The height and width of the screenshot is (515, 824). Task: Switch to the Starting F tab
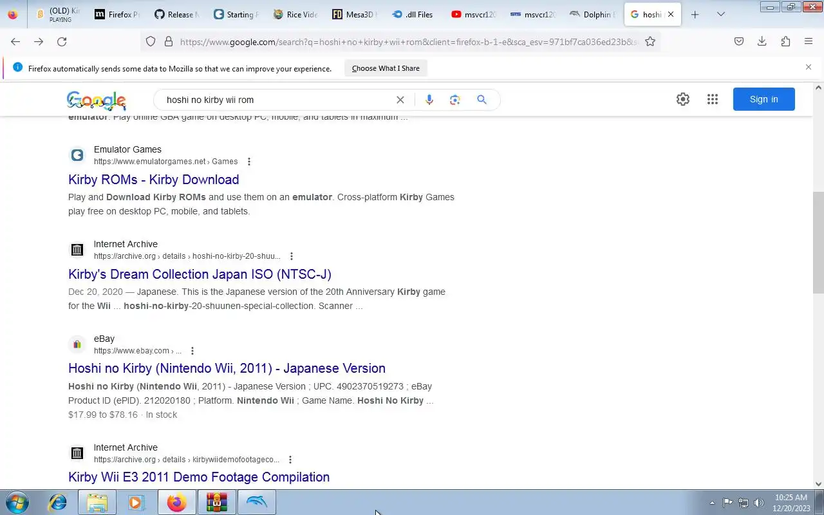pos(235,14)
